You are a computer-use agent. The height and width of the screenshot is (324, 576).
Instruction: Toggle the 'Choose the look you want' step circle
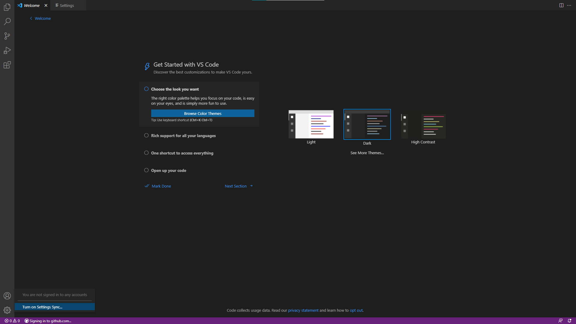[146, 89]
